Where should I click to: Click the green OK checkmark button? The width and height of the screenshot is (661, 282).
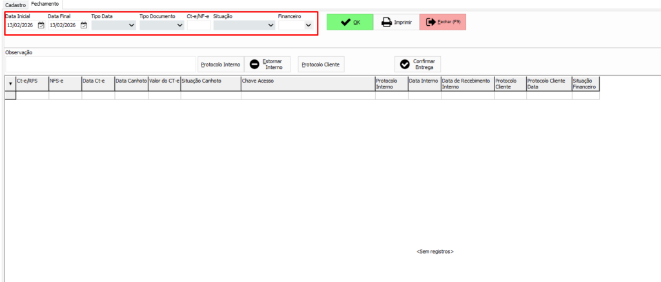(x=350, y=22)
